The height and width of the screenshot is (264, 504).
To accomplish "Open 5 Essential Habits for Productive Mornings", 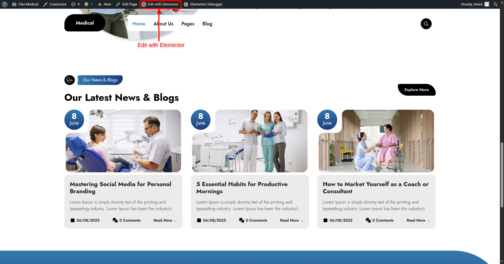I will pyautogui.click(x=242, y=188).
